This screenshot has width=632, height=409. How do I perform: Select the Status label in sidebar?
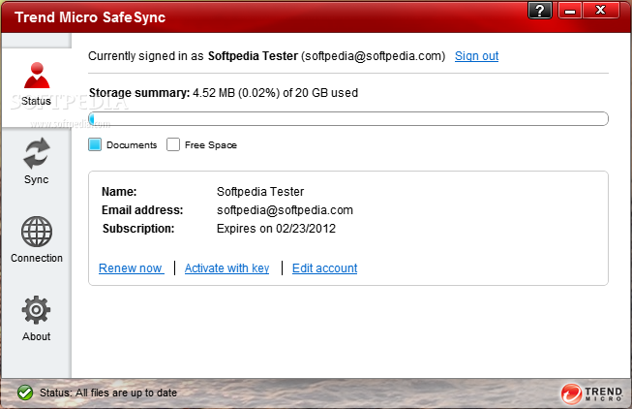pos(36,101)
